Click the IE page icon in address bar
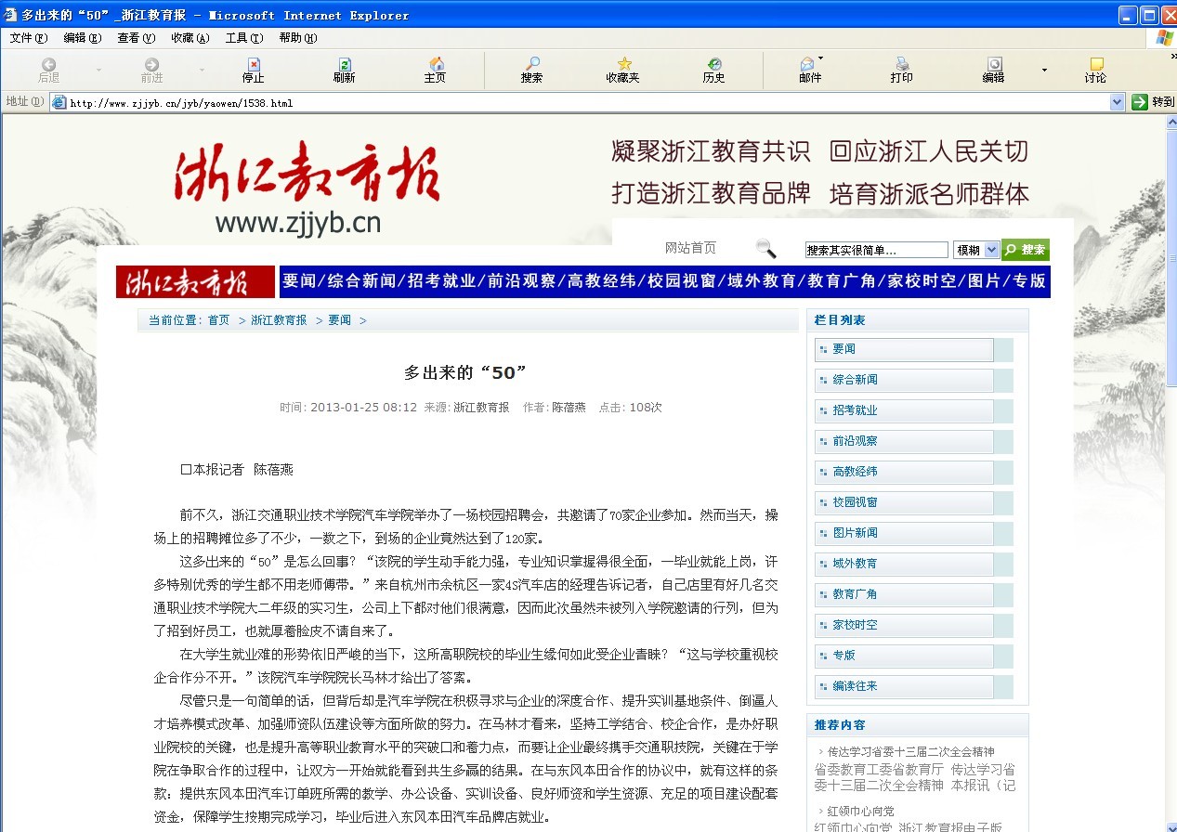Screen dimensions: 1177x832 59,102
